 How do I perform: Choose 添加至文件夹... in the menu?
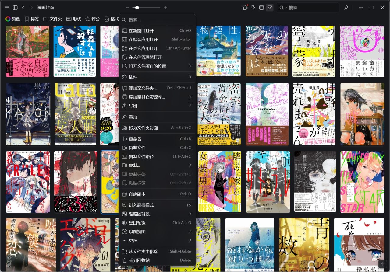coord(157,88)
